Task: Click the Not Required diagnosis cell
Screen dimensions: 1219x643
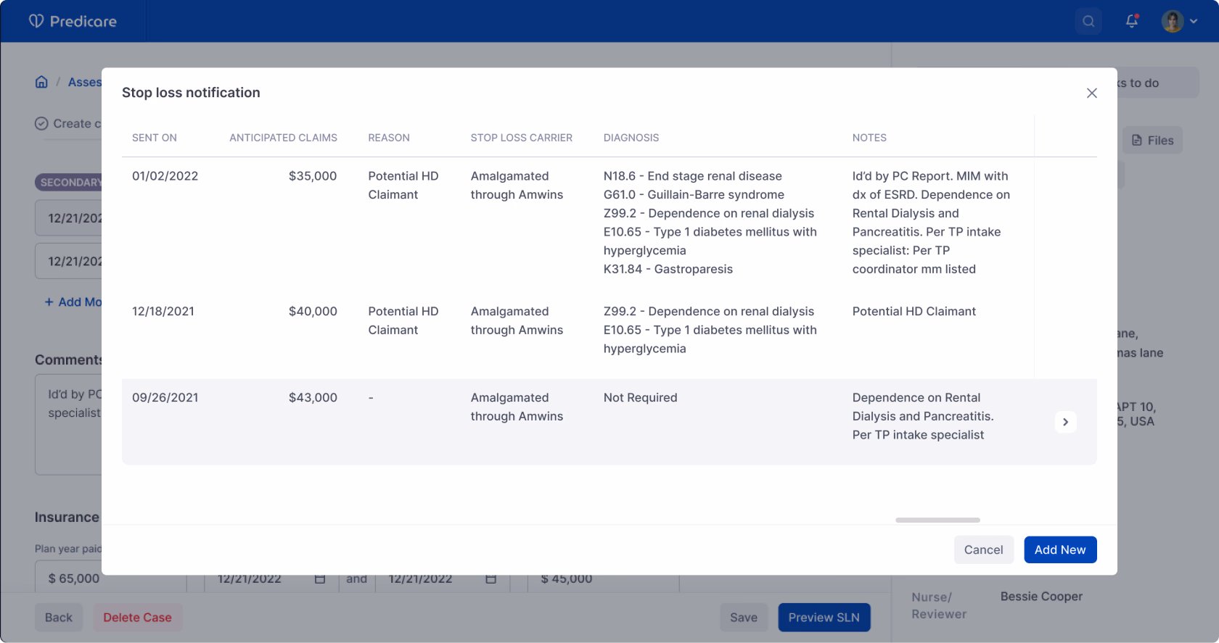Action: point(641,398)
